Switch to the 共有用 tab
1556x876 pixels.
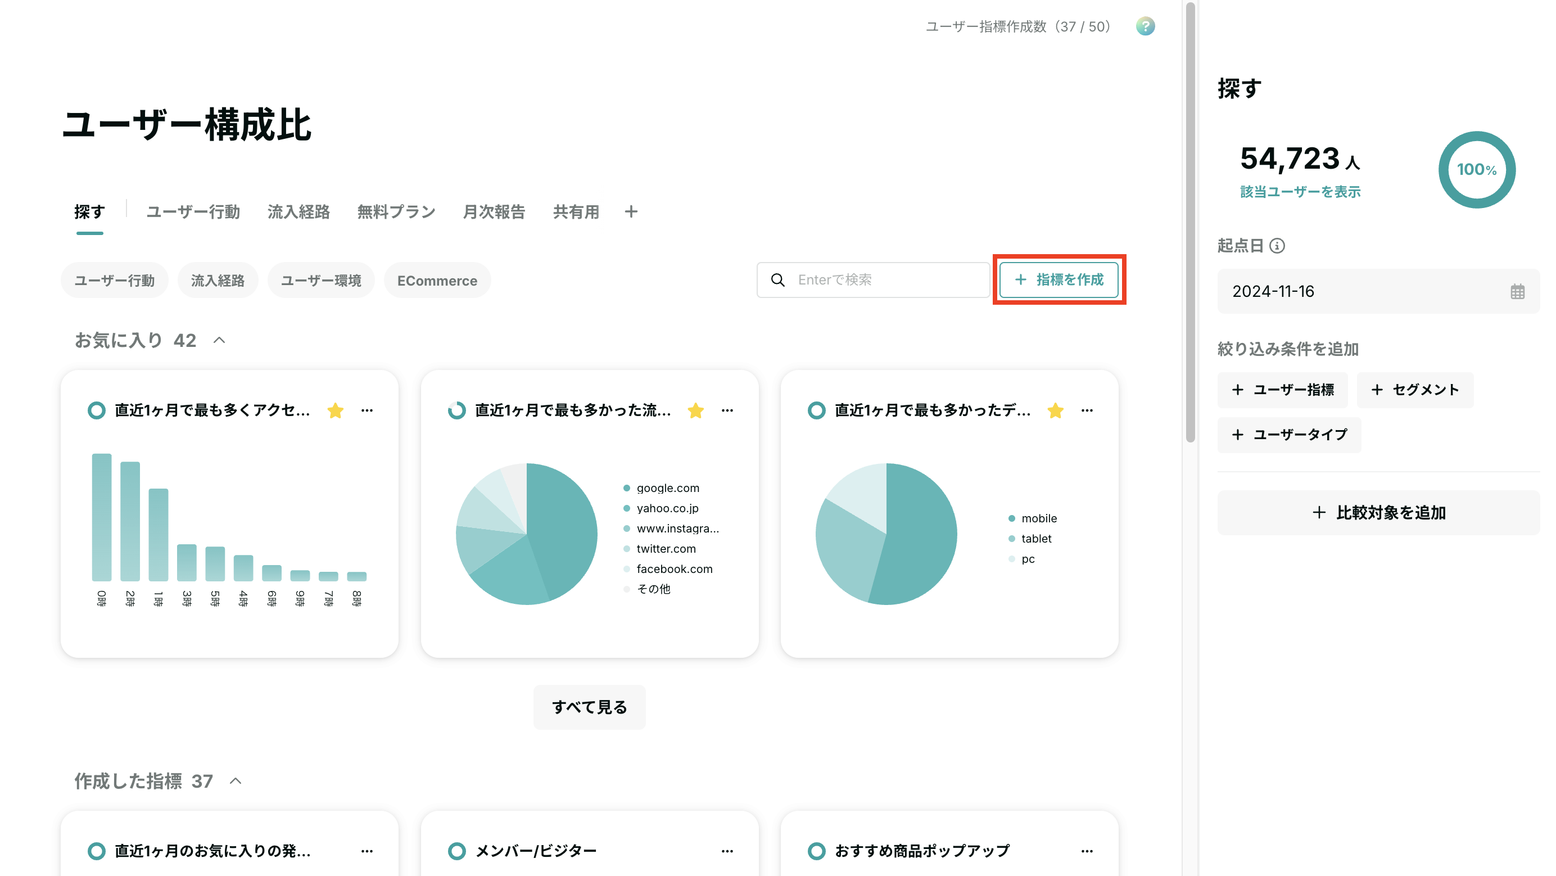576,211
